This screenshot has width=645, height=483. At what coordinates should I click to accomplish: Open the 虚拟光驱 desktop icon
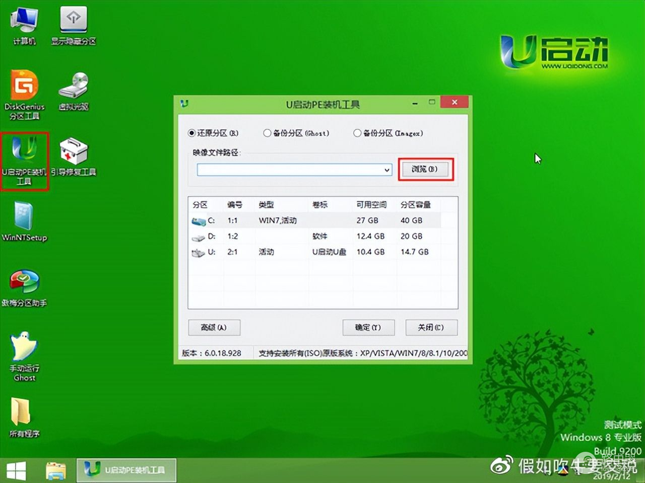(74, 91)
